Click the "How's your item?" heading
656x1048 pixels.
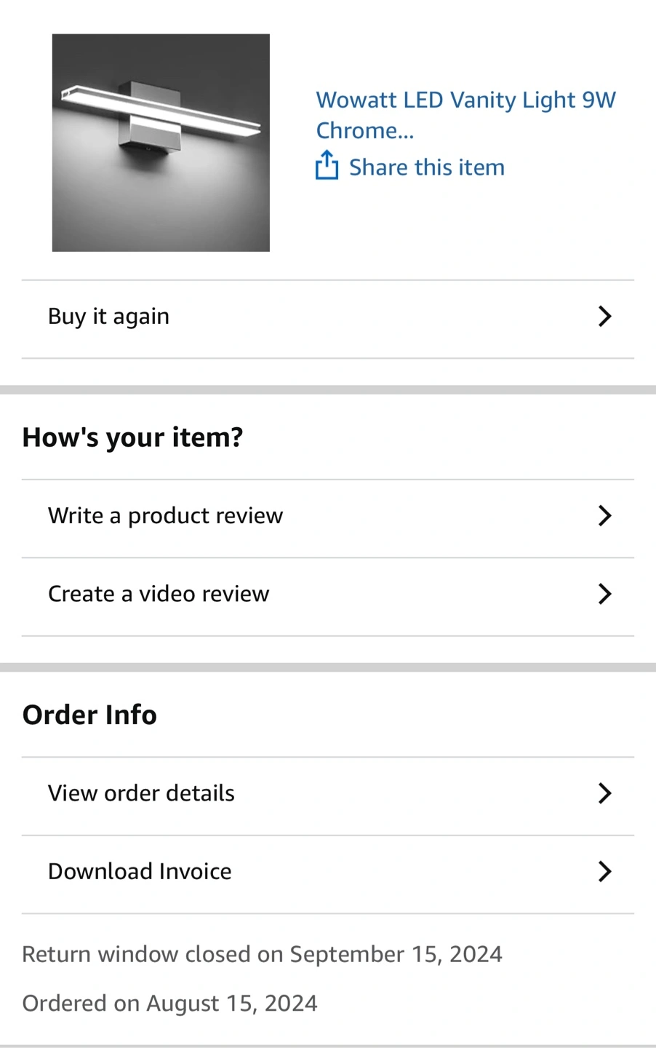click(132, 437)
